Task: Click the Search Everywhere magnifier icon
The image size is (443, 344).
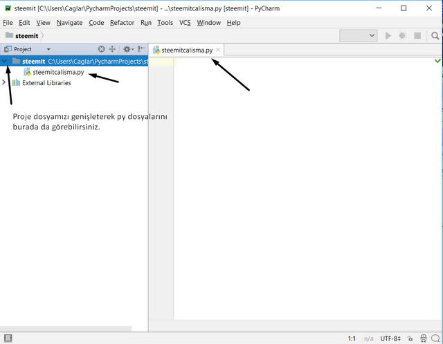Action: coord(435,35)
